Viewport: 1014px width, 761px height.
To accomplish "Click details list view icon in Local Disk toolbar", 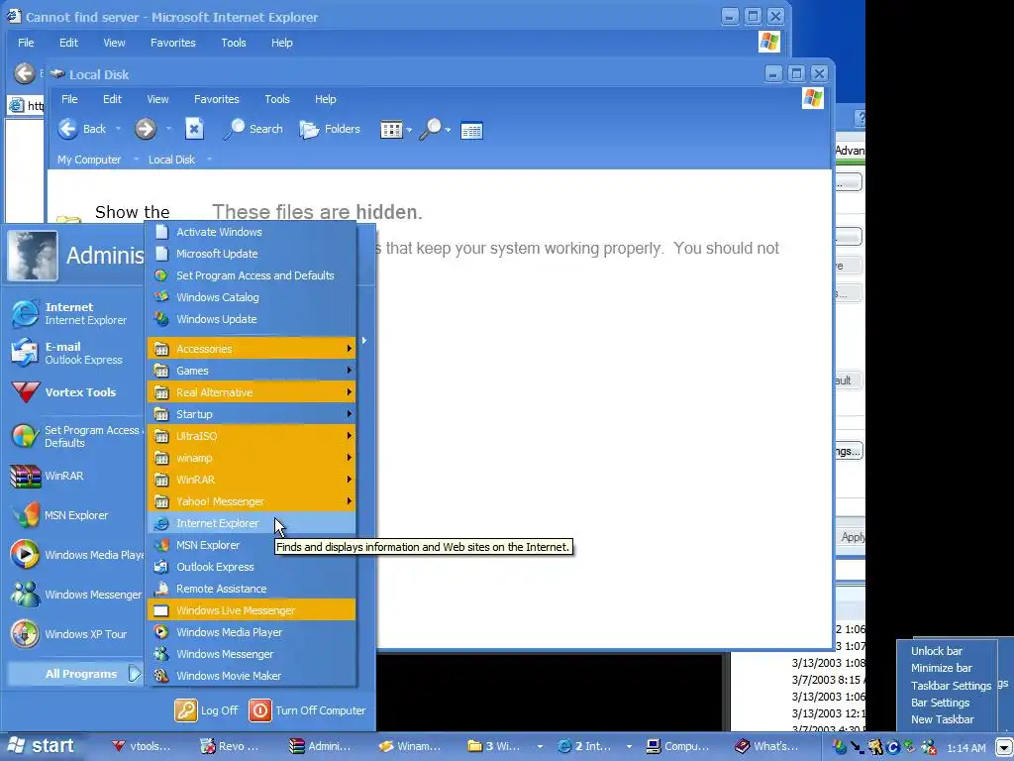I will pyautogui.click(x=471, y=131).
